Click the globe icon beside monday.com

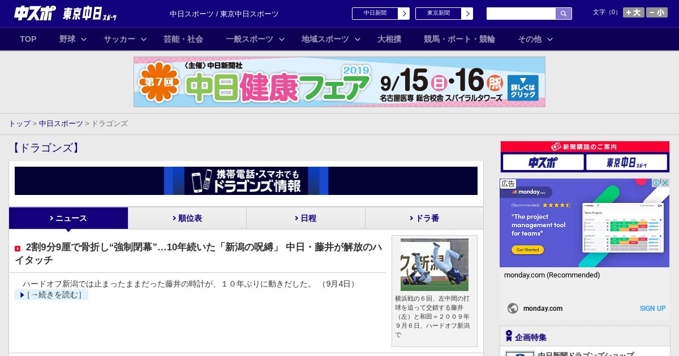coord(513,309)
